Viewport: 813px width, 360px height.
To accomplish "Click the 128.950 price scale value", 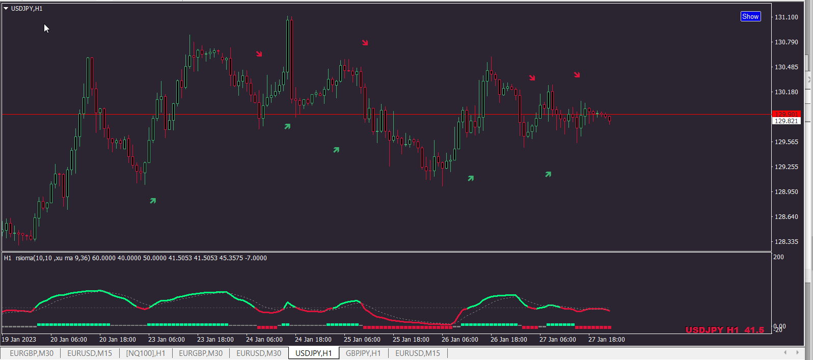I will (786, 191).
